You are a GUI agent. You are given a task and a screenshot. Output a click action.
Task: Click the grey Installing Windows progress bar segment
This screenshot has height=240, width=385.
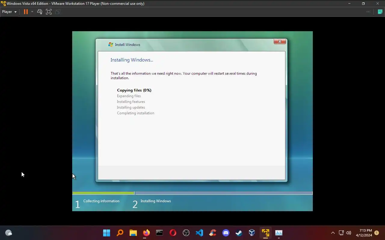pyautogui.click(x=224, y=193)
